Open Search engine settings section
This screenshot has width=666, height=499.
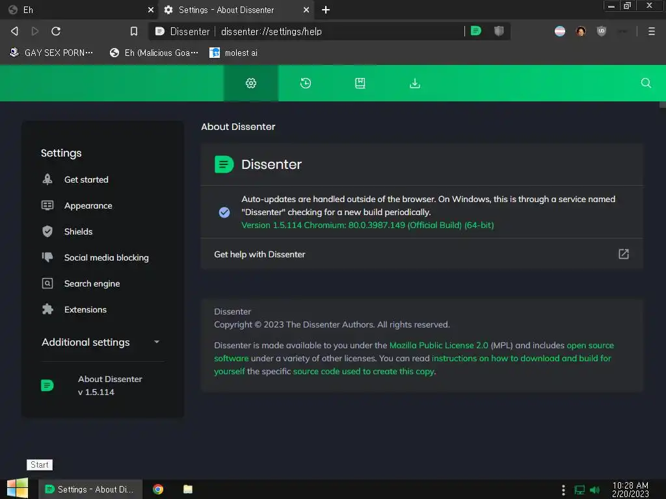pos(92,283)
